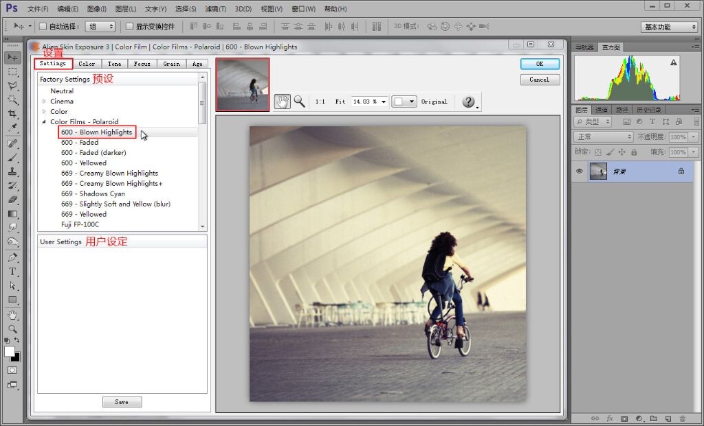The height and width of the screenshot is (426, 704).
Task: Toggle lock all padlock icon
Action: pos(634,152)
